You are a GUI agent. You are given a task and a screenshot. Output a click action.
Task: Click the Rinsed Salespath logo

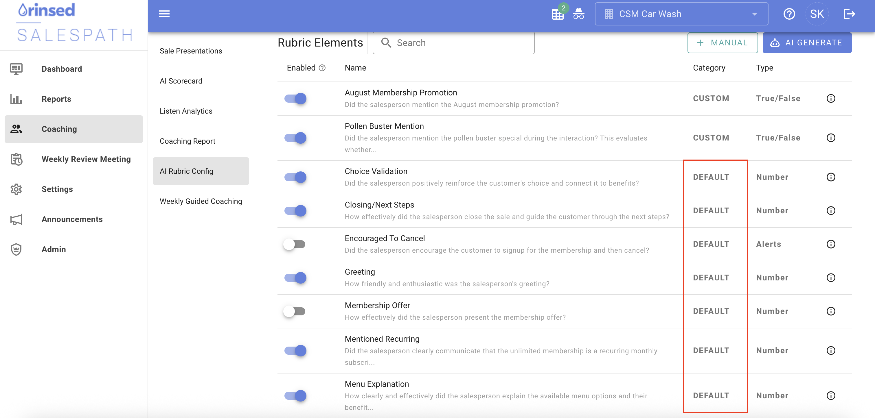pos(75,22)
